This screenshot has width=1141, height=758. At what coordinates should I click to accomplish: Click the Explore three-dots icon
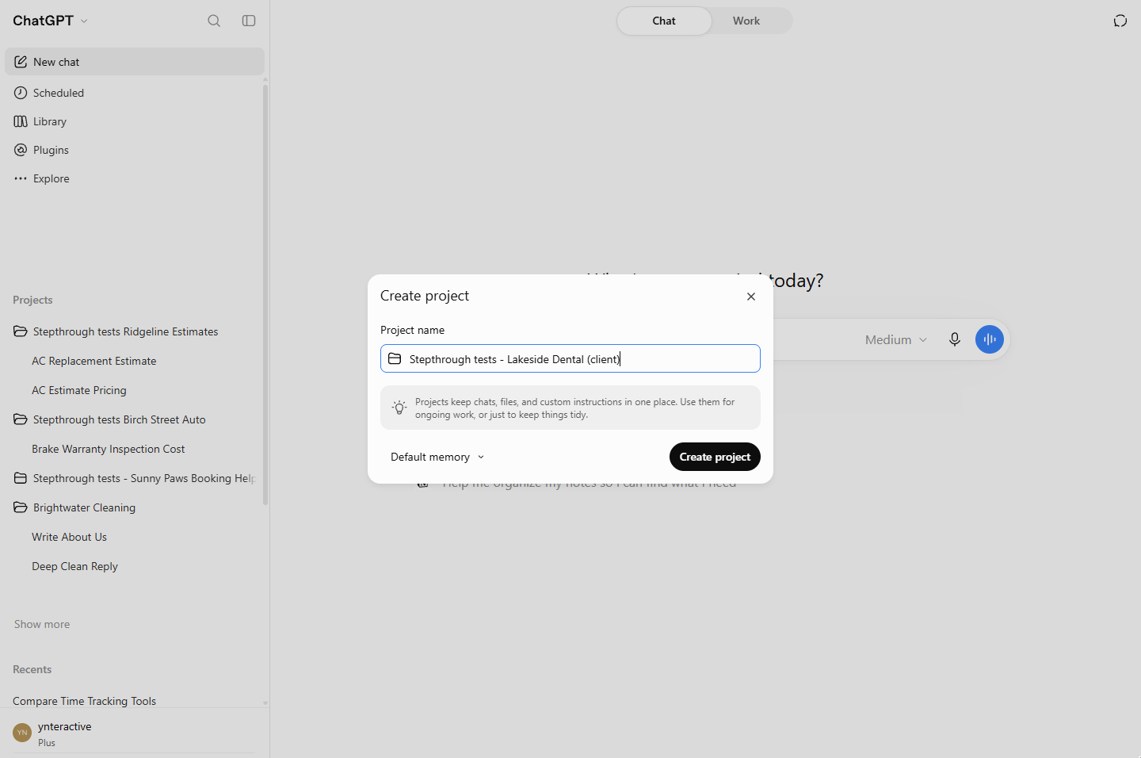[x=21, y=178]
